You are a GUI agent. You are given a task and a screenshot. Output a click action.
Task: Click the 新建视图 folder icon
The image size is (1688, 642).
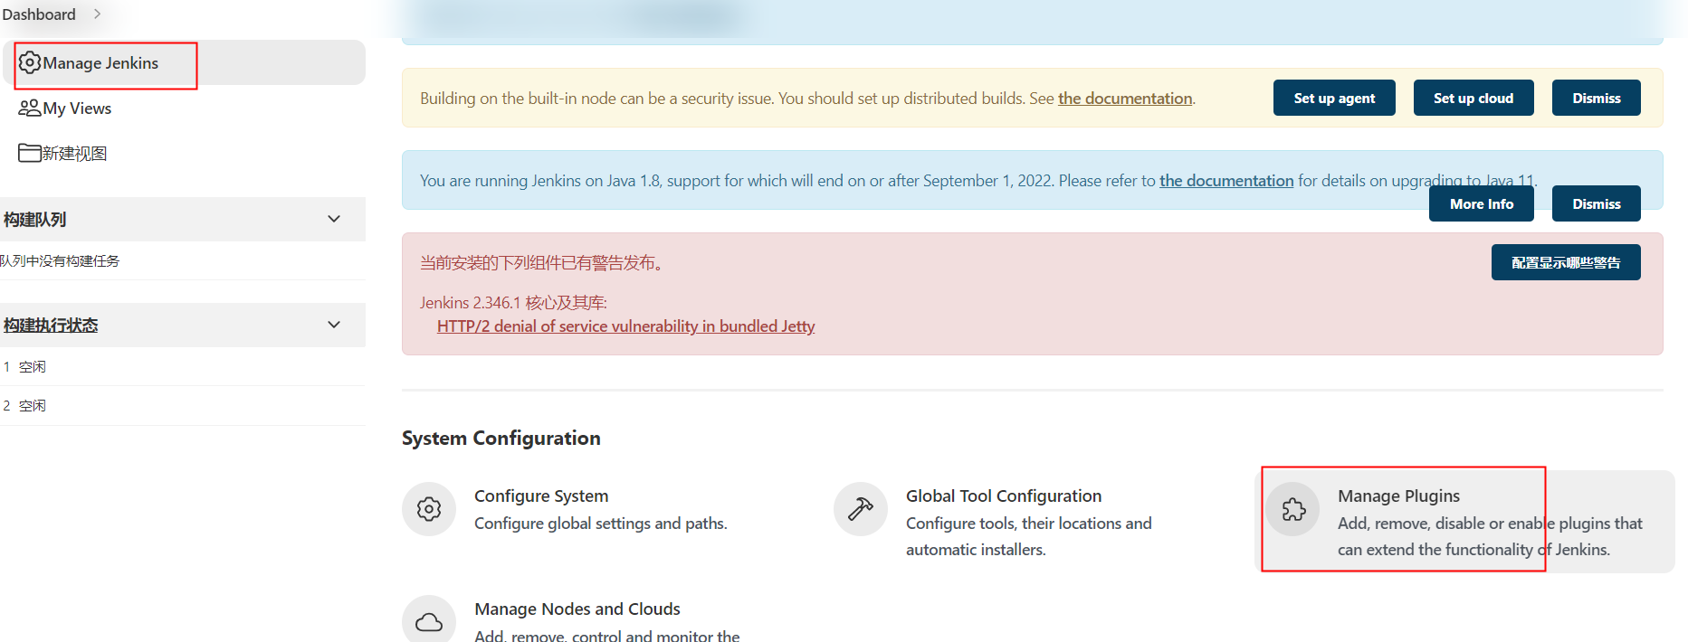[x=30, y=153]
